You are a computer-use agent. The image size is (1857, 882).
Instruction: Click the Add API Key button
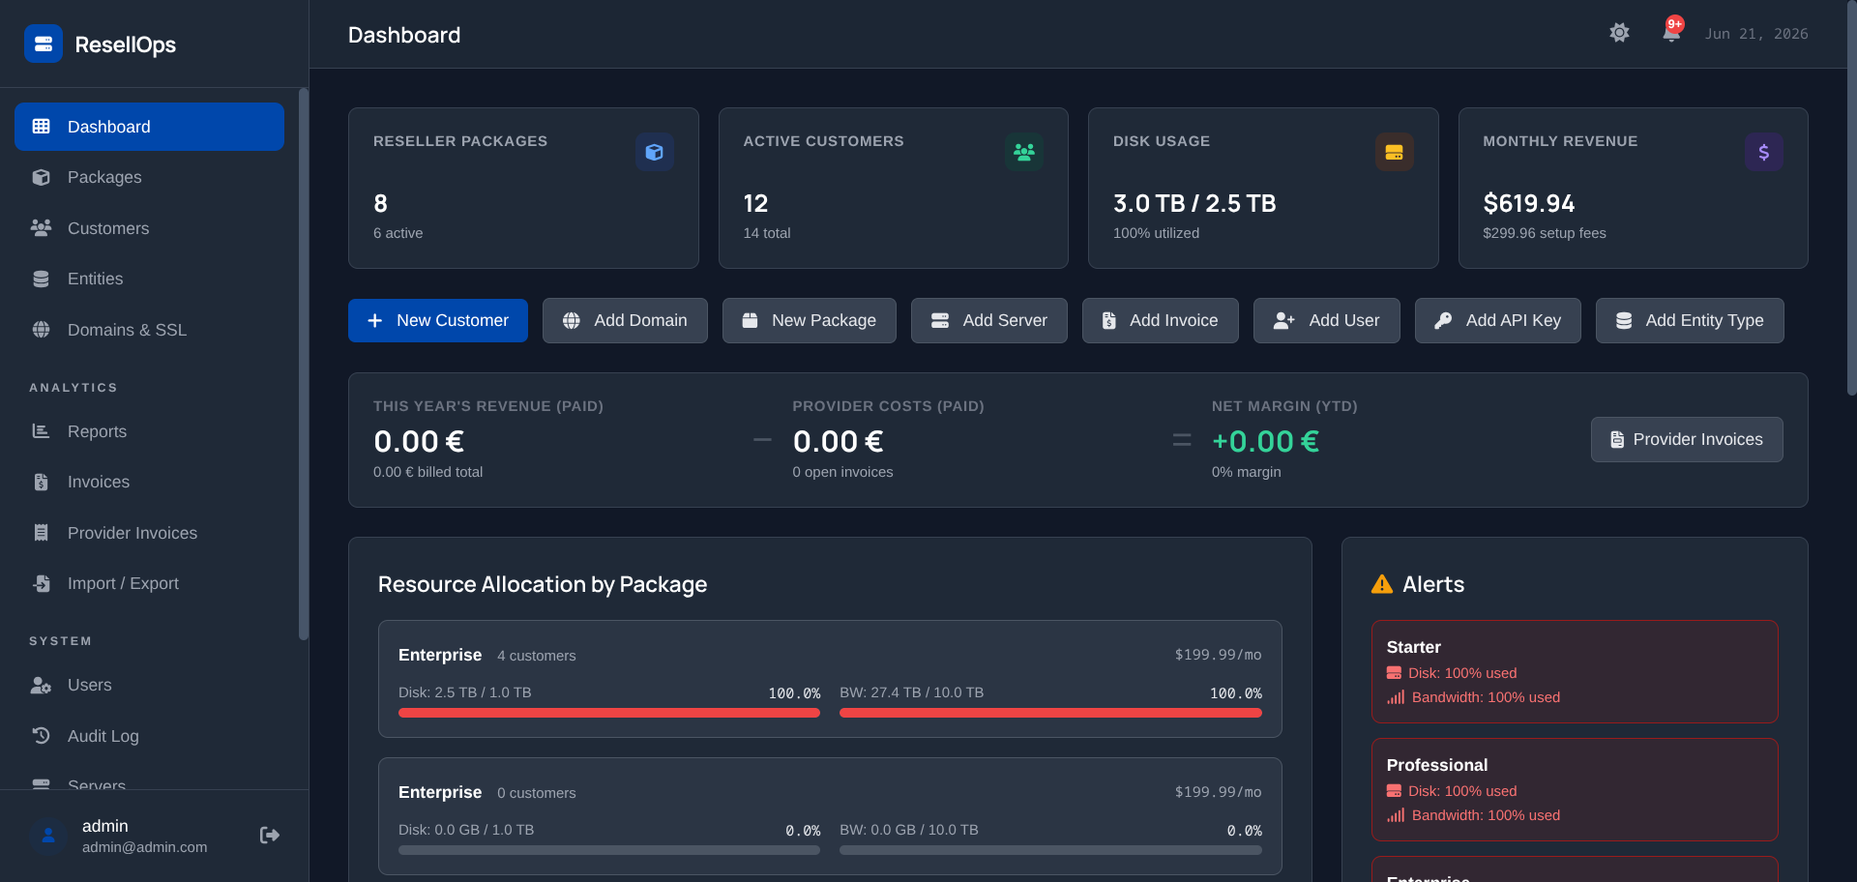tap(1498, 320)
